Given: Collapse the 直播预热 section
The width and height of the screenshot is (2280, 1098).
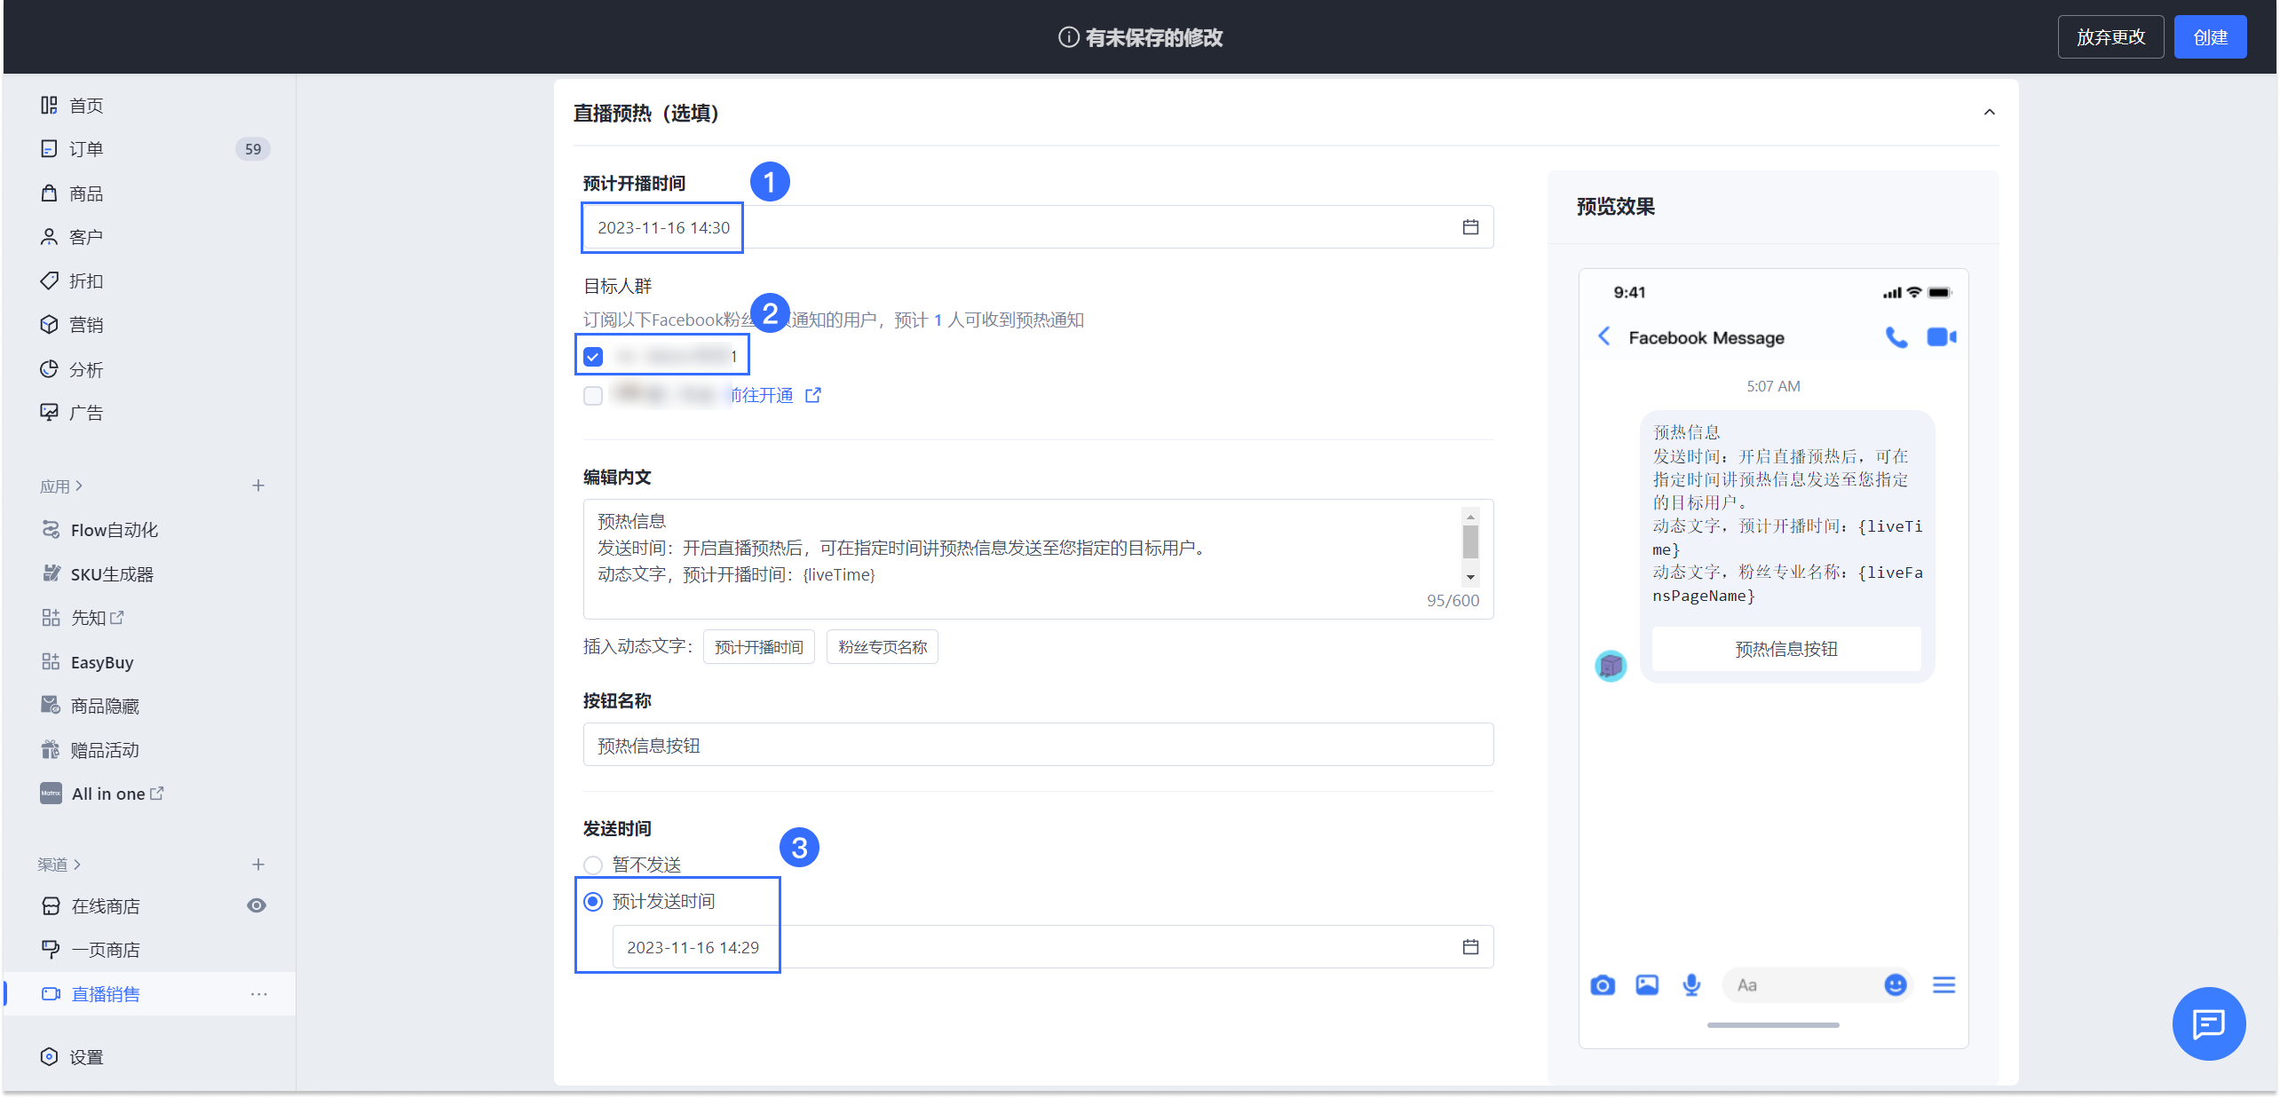Looking at the screenshot, I should [x=1990, y=112].
